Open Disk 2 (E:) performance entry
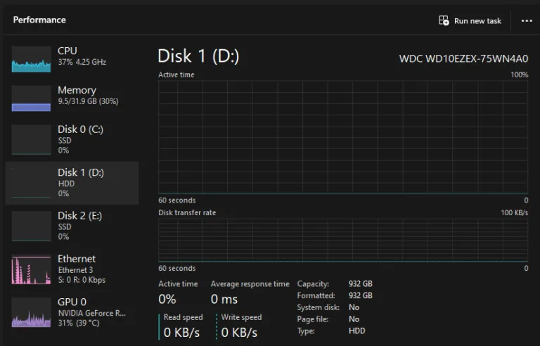The height and width of the screenshot is (346, 540). click(x=72, y=226)
